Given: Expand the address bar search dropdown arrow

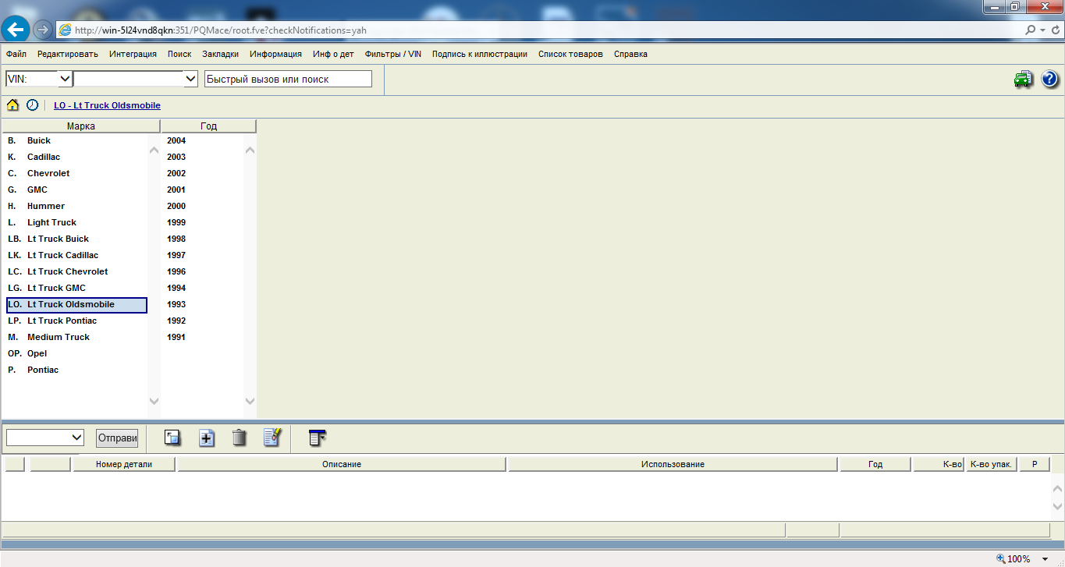Looking at the screenshot, I should pyautogui.click(x=1042, y=30).
